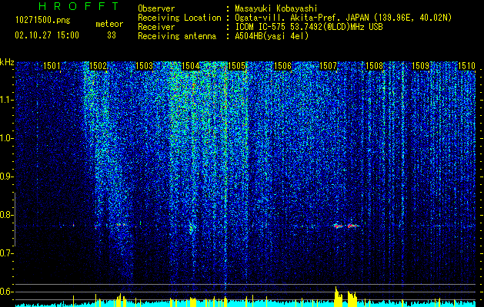Screen dimensions: 484x307
Task: Click the 1501 time marker
Action: [x=52, y=66]
